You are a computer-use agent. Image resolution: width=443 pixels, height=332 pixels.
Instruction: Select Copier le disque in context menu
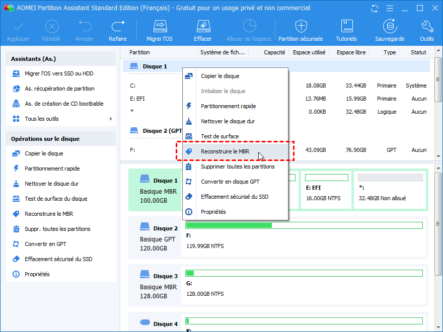[x=219, y=76]
